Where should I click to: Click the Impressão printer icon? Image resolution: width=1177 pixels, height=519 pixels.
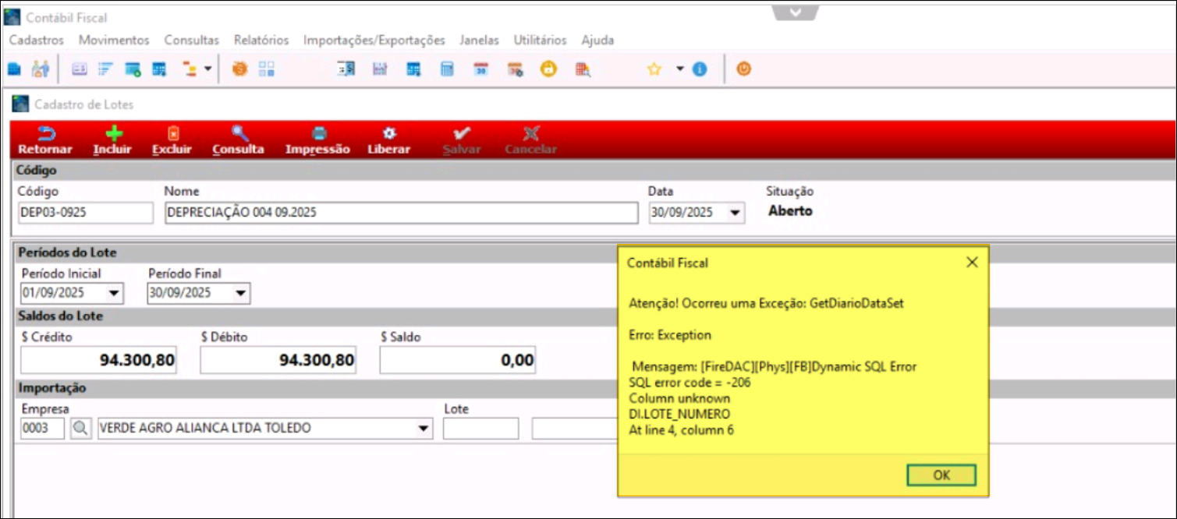317,140
